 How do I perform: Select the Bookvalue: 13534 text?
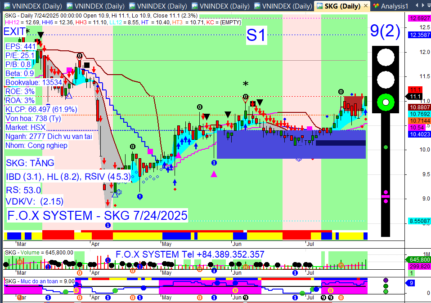(x=34, y=82)
